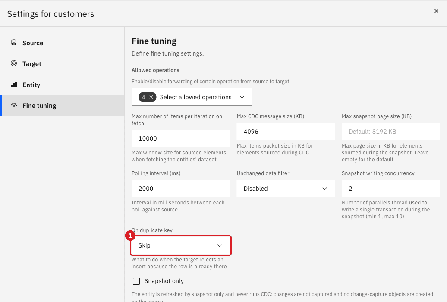Click the Entity bar chart icon
The image size is (447, 302).
[x=14, y=85]
